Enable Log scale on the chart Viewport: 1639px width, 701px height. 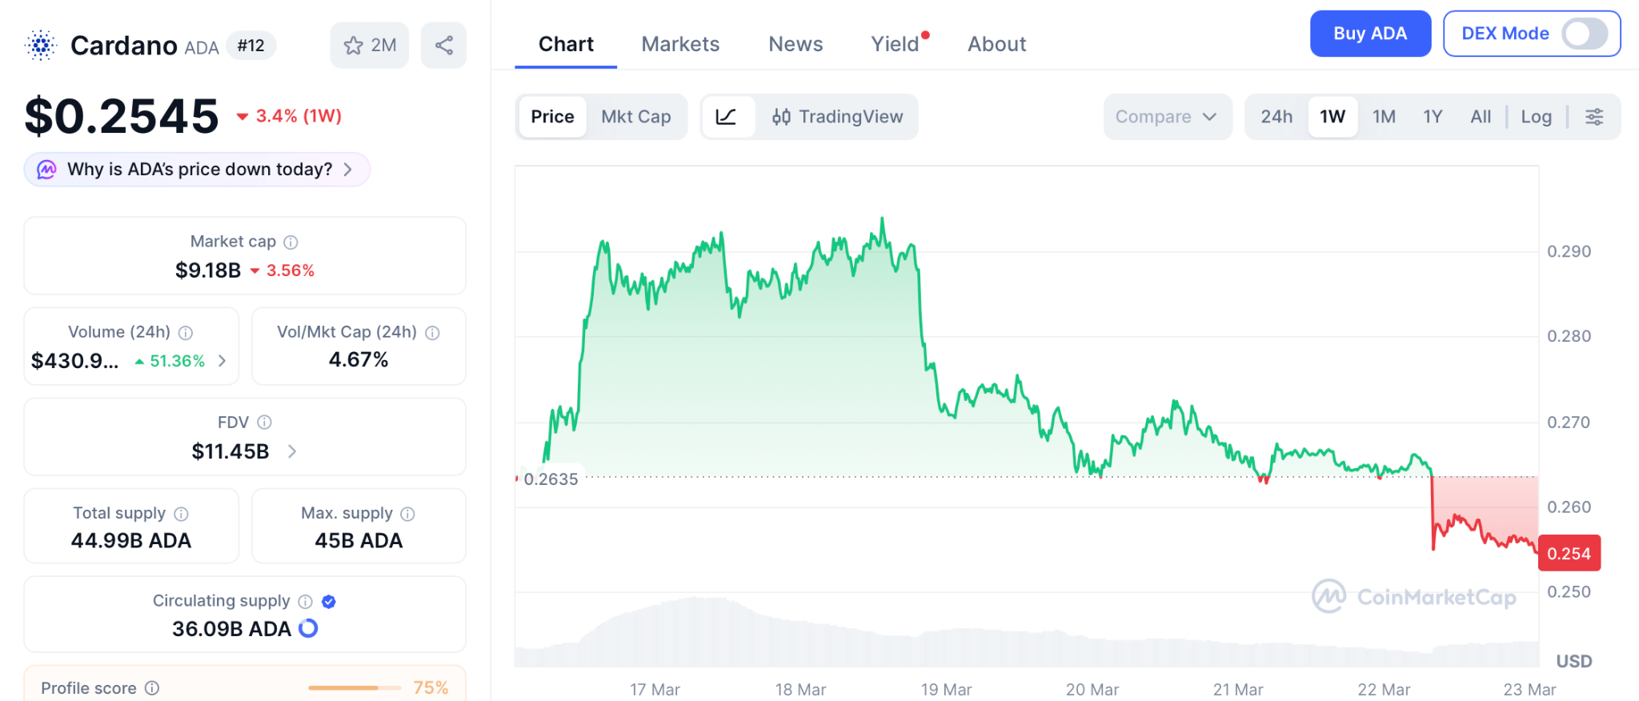[1536, 117]
